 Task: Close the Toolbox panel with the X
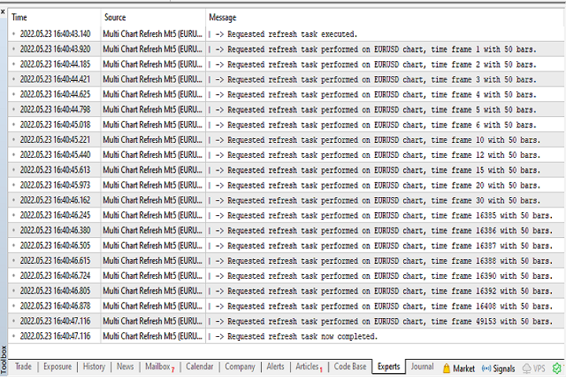pyautogui.click(x=3, y=12)
